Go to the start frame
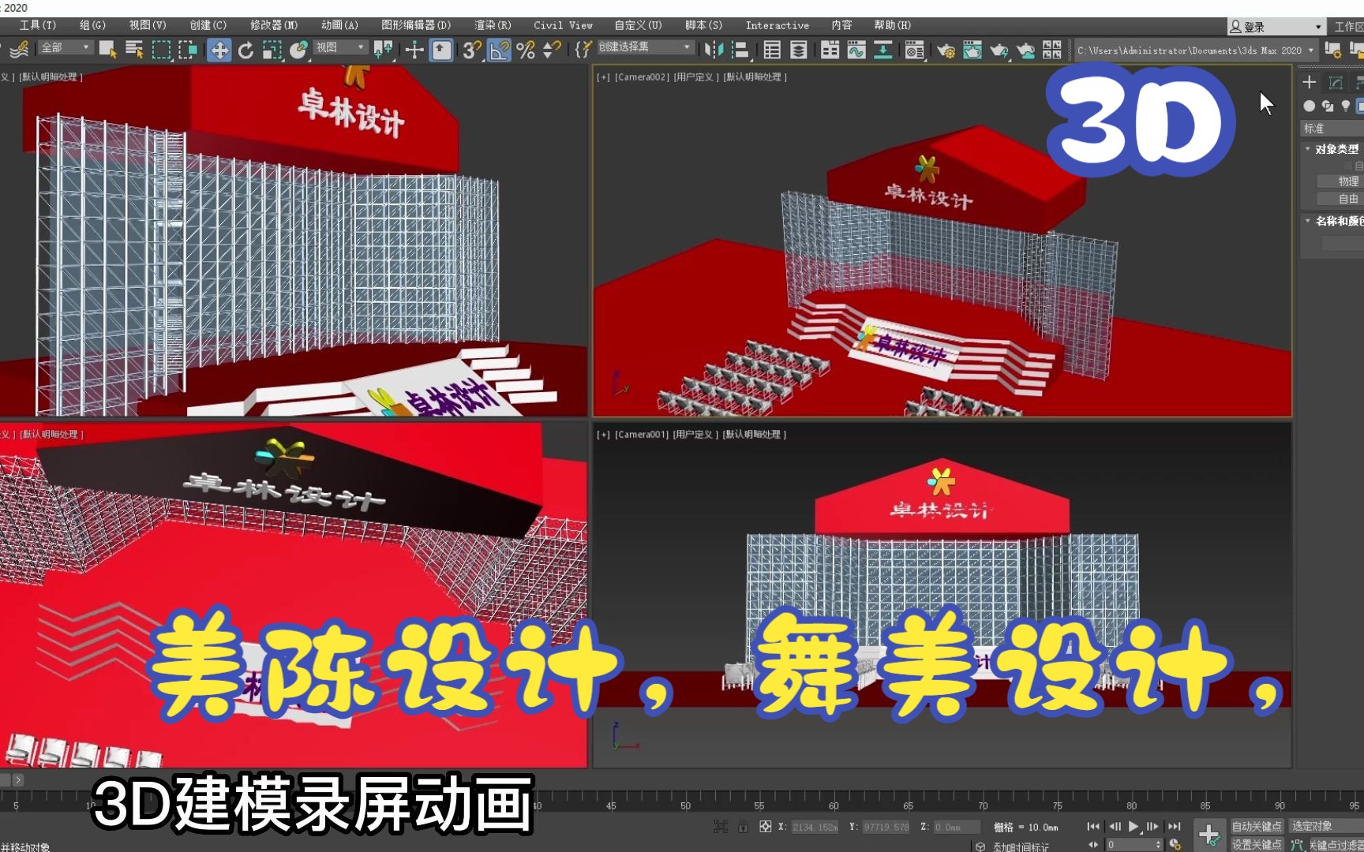The width and height of the screenshot is (1364, 852). (1093, 826)
